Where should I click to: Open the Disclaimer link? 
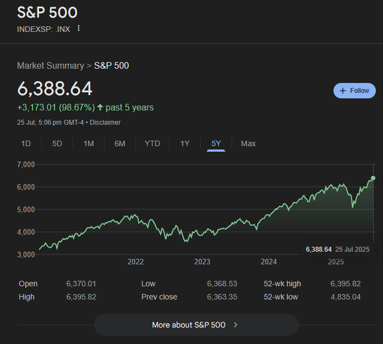105,122
